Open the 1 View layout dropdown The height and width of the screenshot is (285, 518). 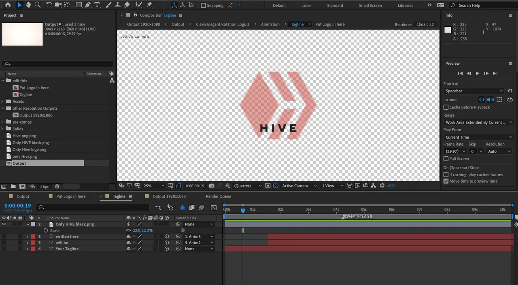click(x=332, y=186)
